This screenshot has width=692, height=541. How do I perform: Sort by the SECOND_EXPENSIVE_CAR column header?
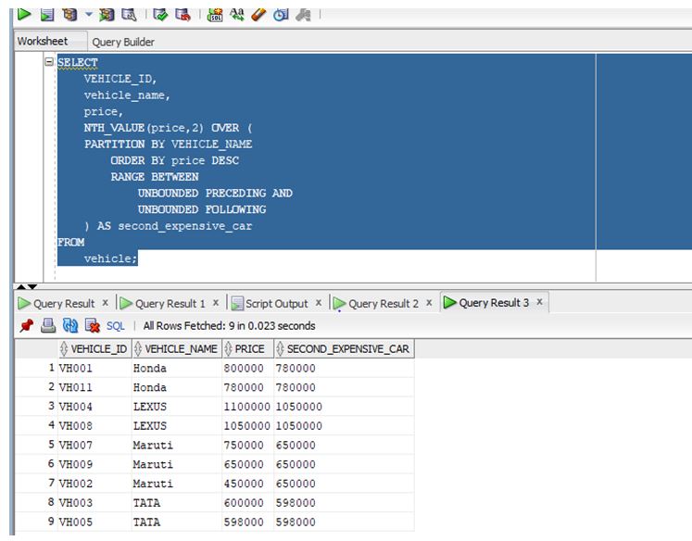346,349
